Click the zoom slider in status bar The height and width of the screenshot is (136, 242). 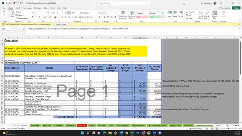pos(228,128)
